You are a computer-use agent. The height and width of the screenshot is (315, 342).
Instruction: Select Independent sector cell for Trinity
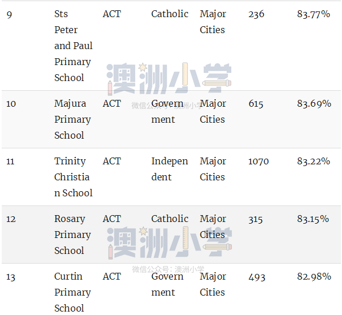tap(170, 169)
